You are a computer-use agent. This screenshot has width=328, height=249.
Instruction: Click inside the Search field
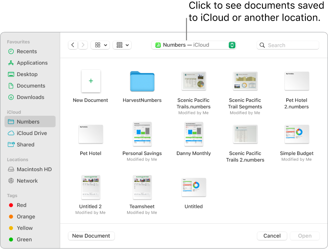click(x=288, y=45)
